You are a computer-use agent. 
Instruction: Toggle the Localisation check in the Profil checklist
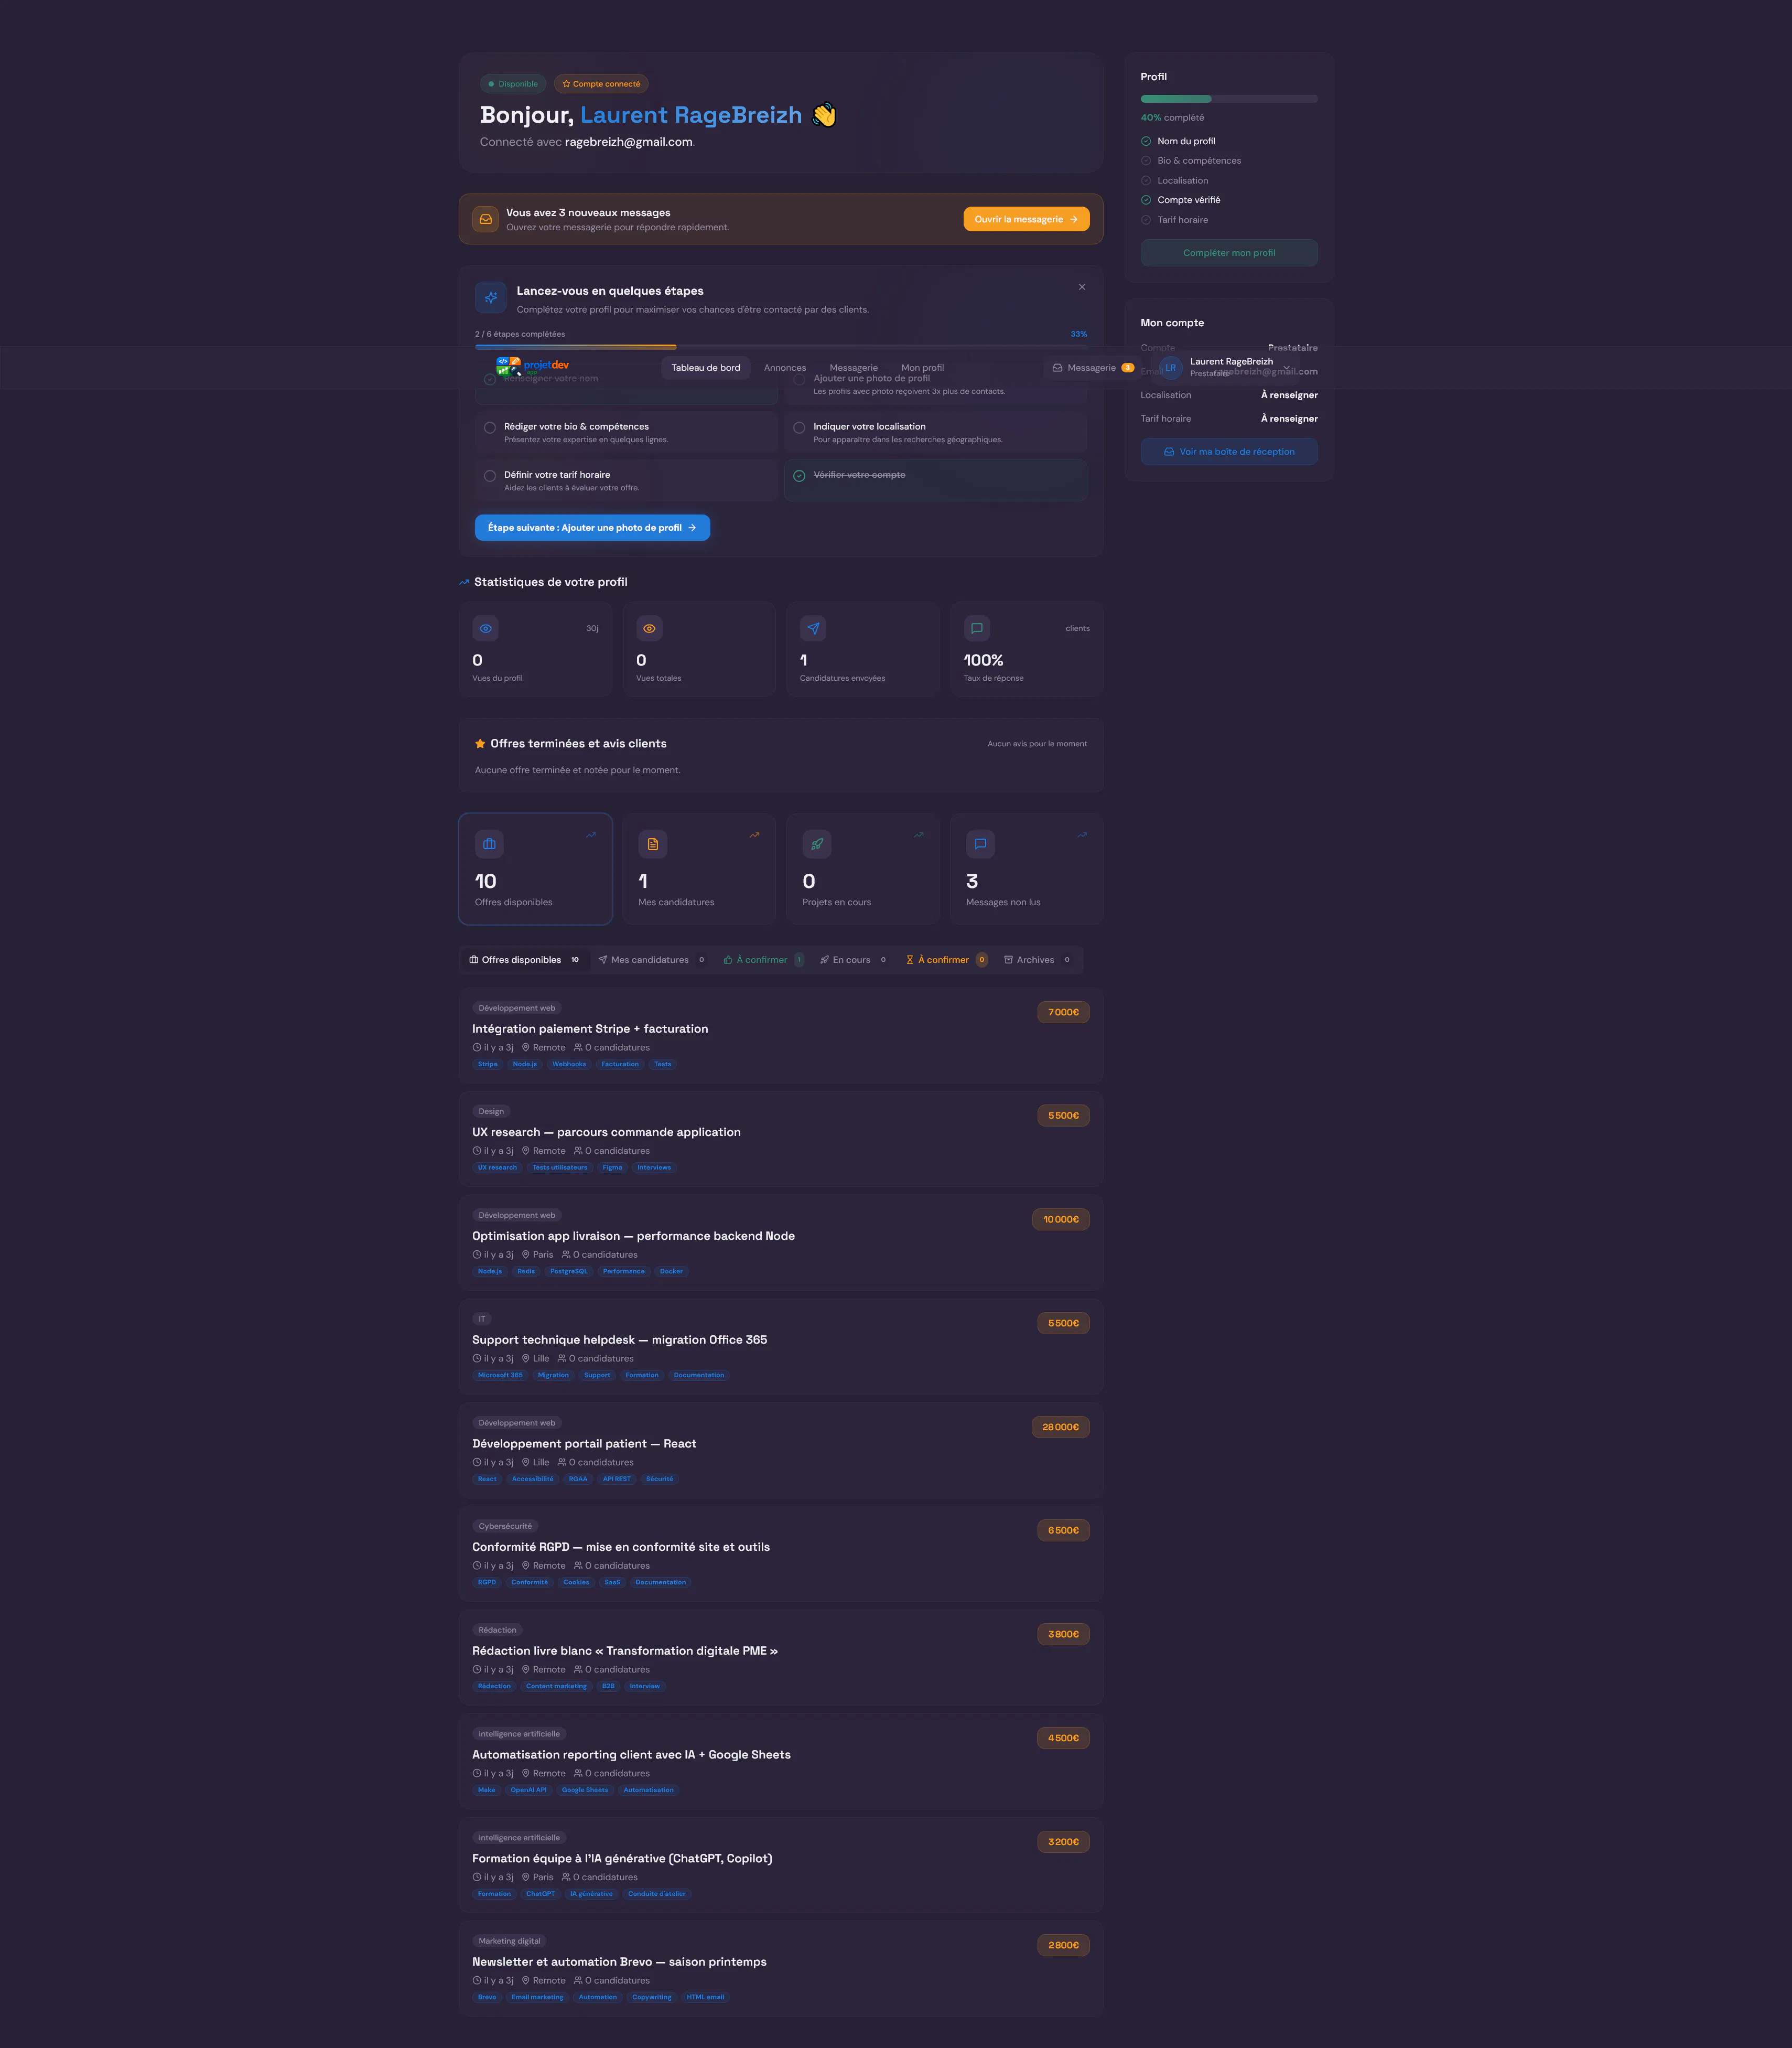pos(1146,180)
